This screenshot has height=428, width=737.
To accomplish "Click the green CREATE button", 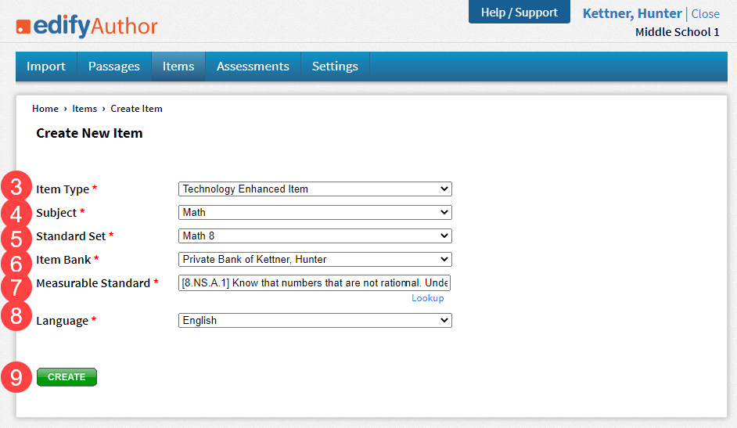I will (67, 377).
